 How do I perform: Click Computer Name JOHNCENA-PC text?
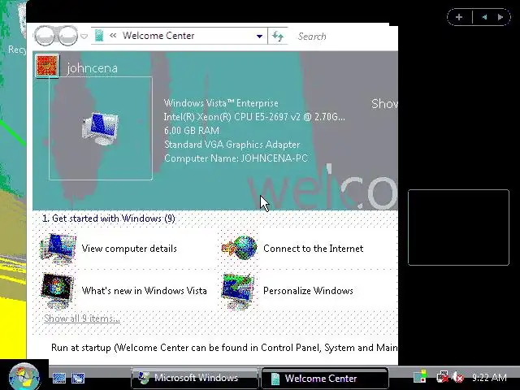coord(236,158)
